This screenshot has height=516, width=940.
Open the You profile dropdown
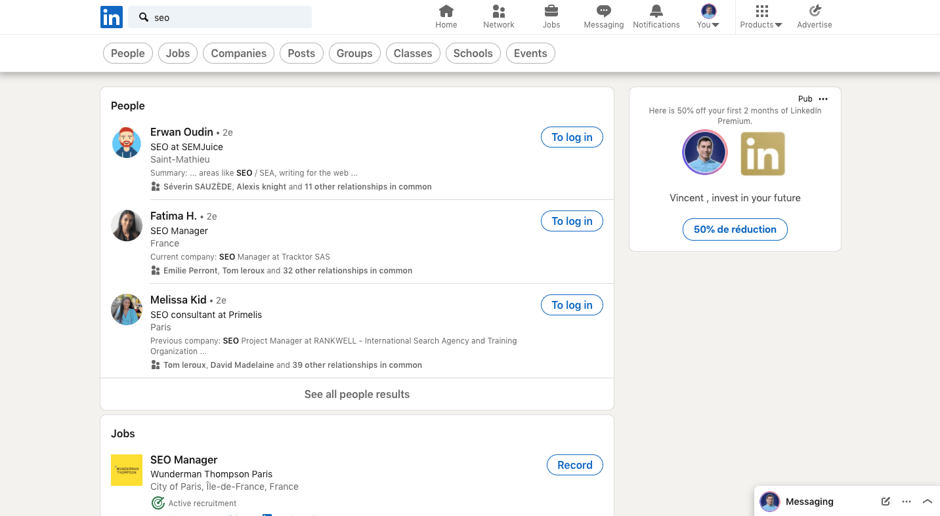tap(708, 17)
